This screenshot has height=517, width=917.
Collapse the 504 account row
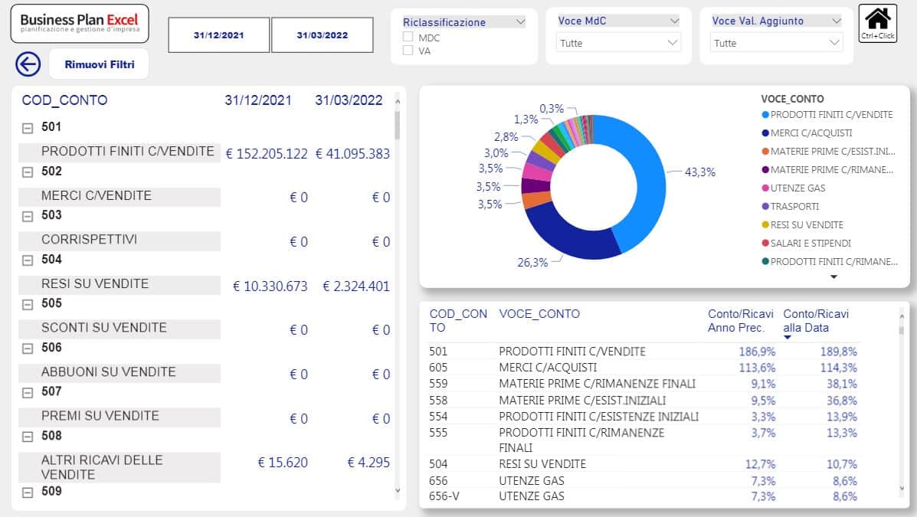point(28,260)
